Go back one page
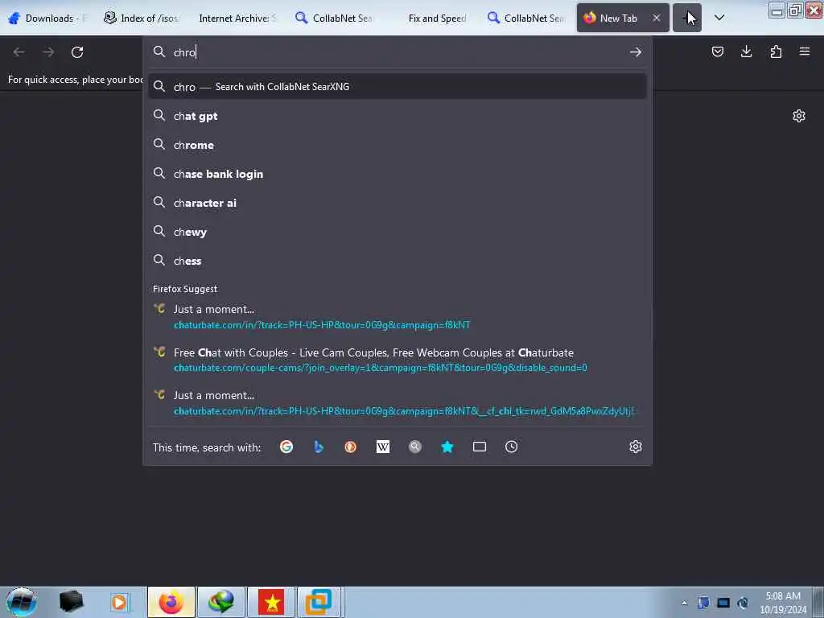The width and height of the screenshot is (824, 618). coord(19,52)
